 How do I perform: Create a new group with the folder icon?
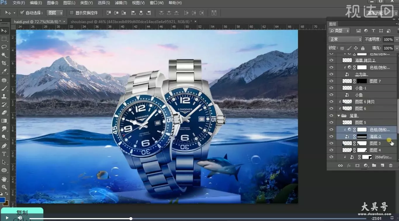(x=374, y=165)
